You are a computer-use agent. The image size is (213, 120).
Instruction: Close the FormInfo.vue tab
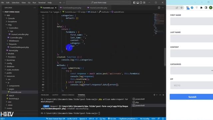(x=56, y=8)
